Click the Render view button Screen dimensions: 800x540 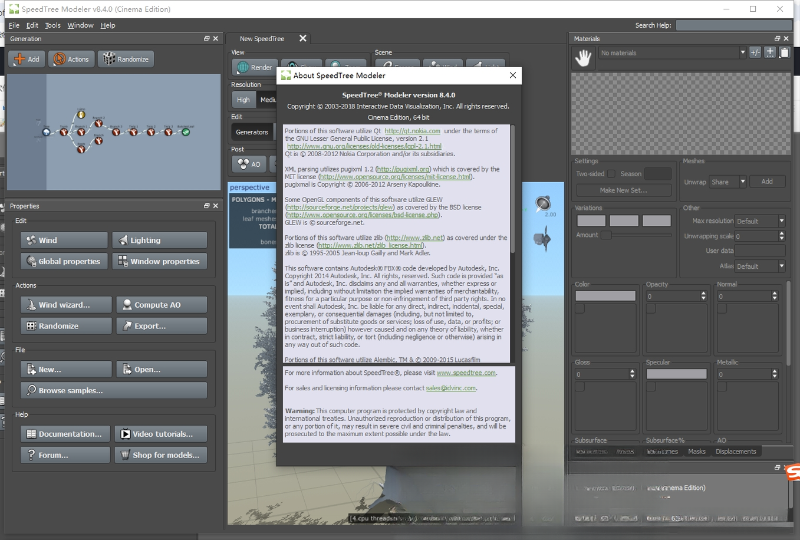click(255, 67)
